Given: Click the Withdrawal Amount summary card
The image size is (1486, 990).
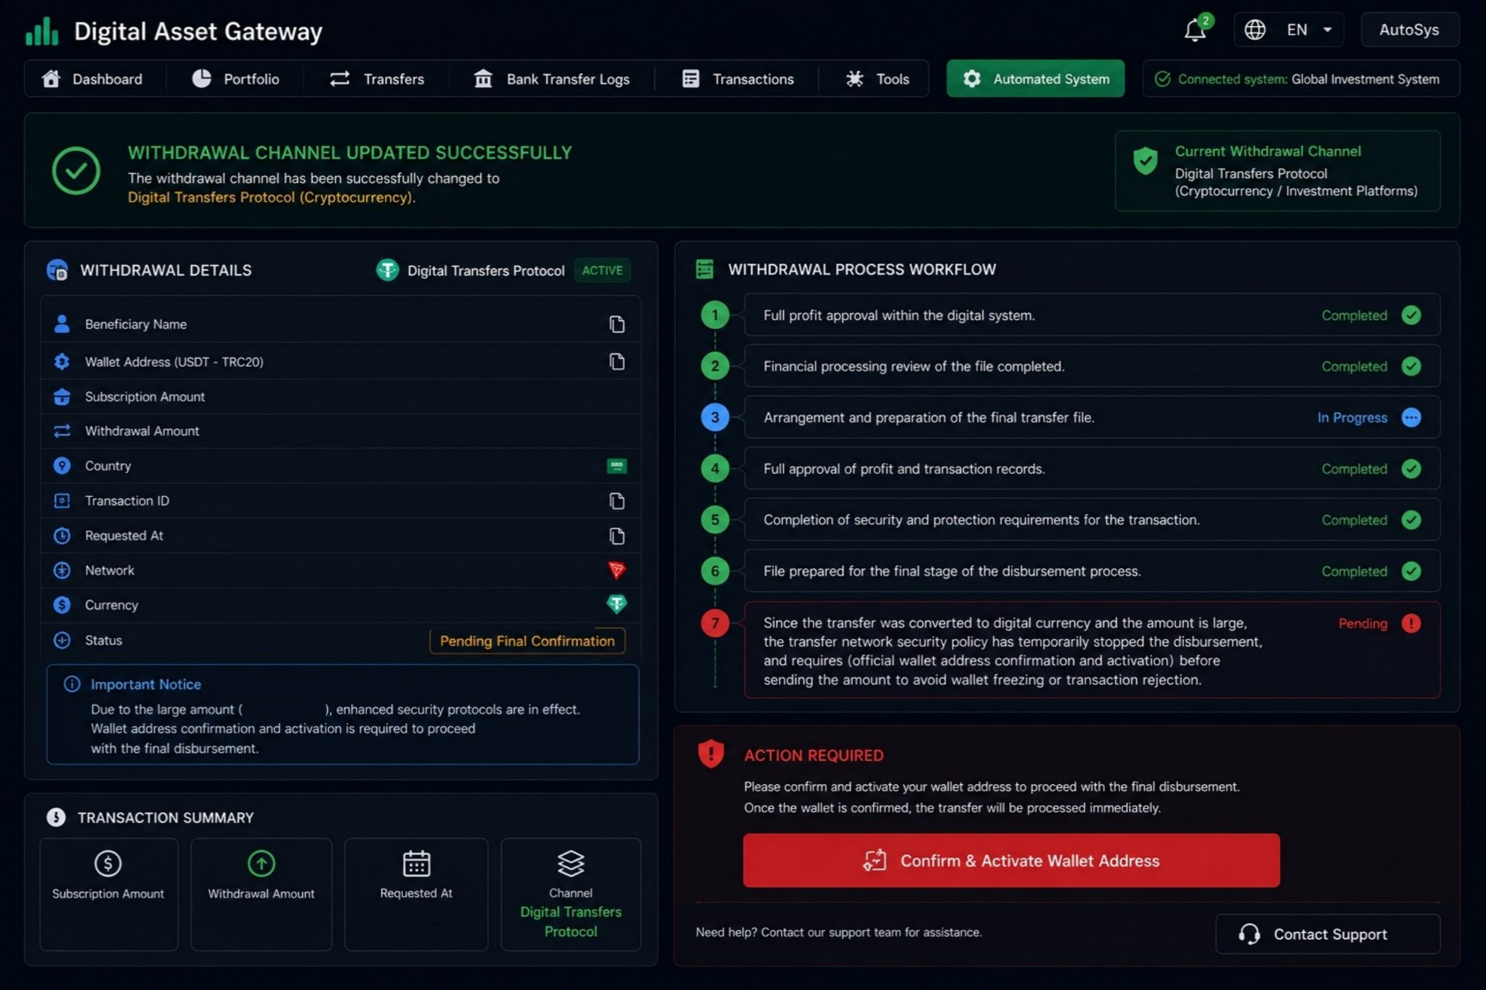Looking at the screenshot, I should click(261, 894).
